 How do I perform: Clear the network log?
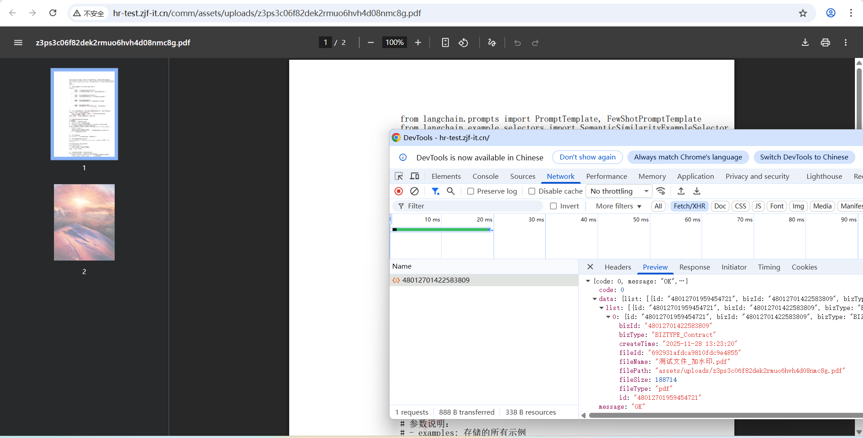(x=414, y=191)
